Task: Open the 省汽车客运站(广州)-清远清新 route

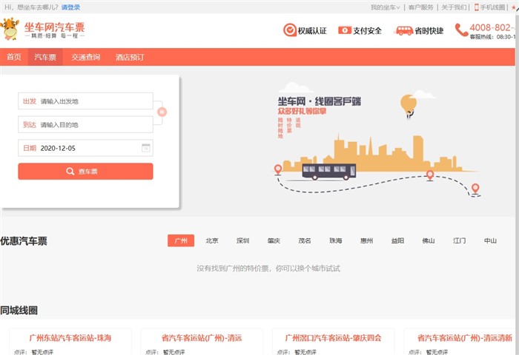Action: (x=465, y=338)
